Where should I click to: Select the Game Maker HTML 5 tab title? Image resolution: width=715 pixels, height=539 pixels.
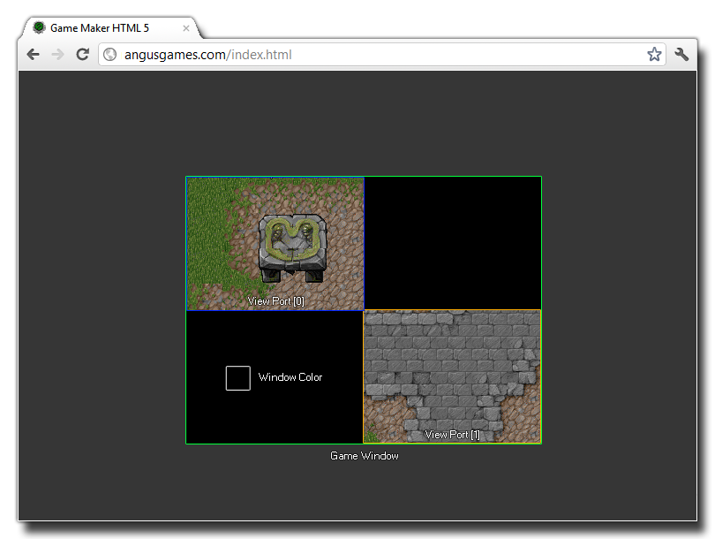coord(99,28)
